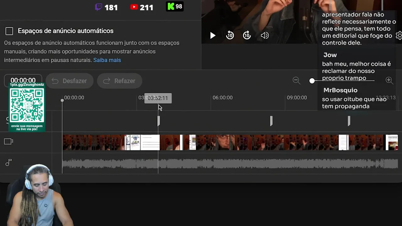
Task: Click the 181 Twitch viewer number
Action: (111, 7)
